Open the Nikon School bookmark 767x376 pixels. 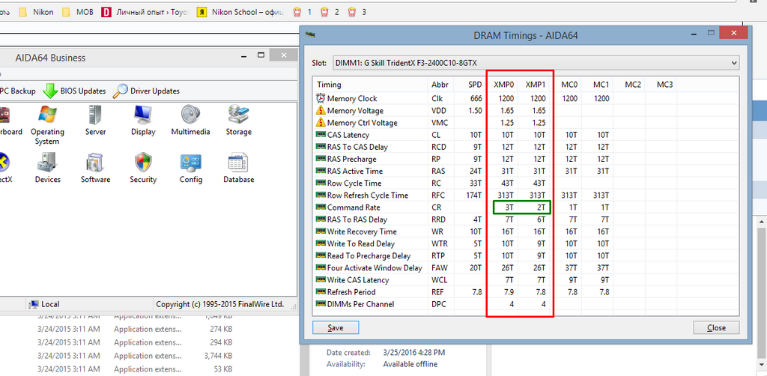[240, 12]
